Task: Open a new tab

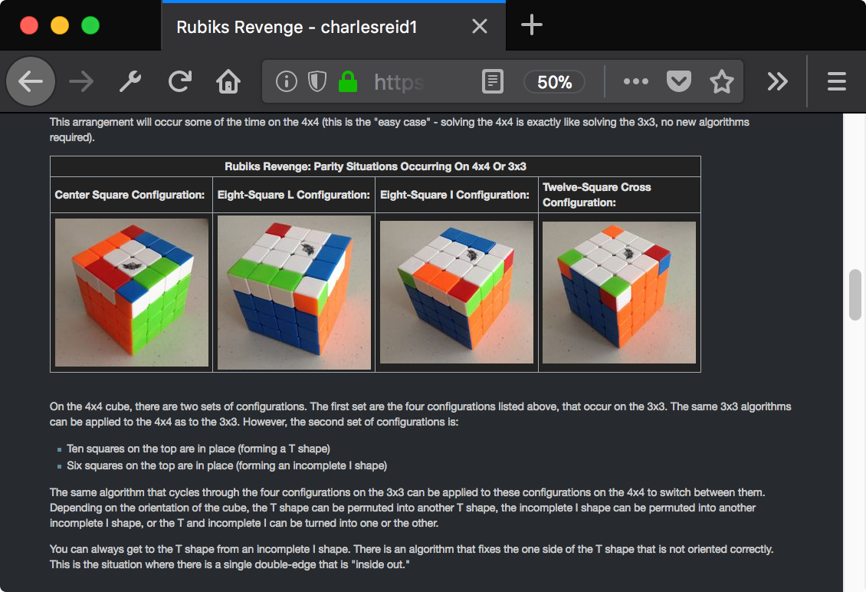Action: click(531, 25)
